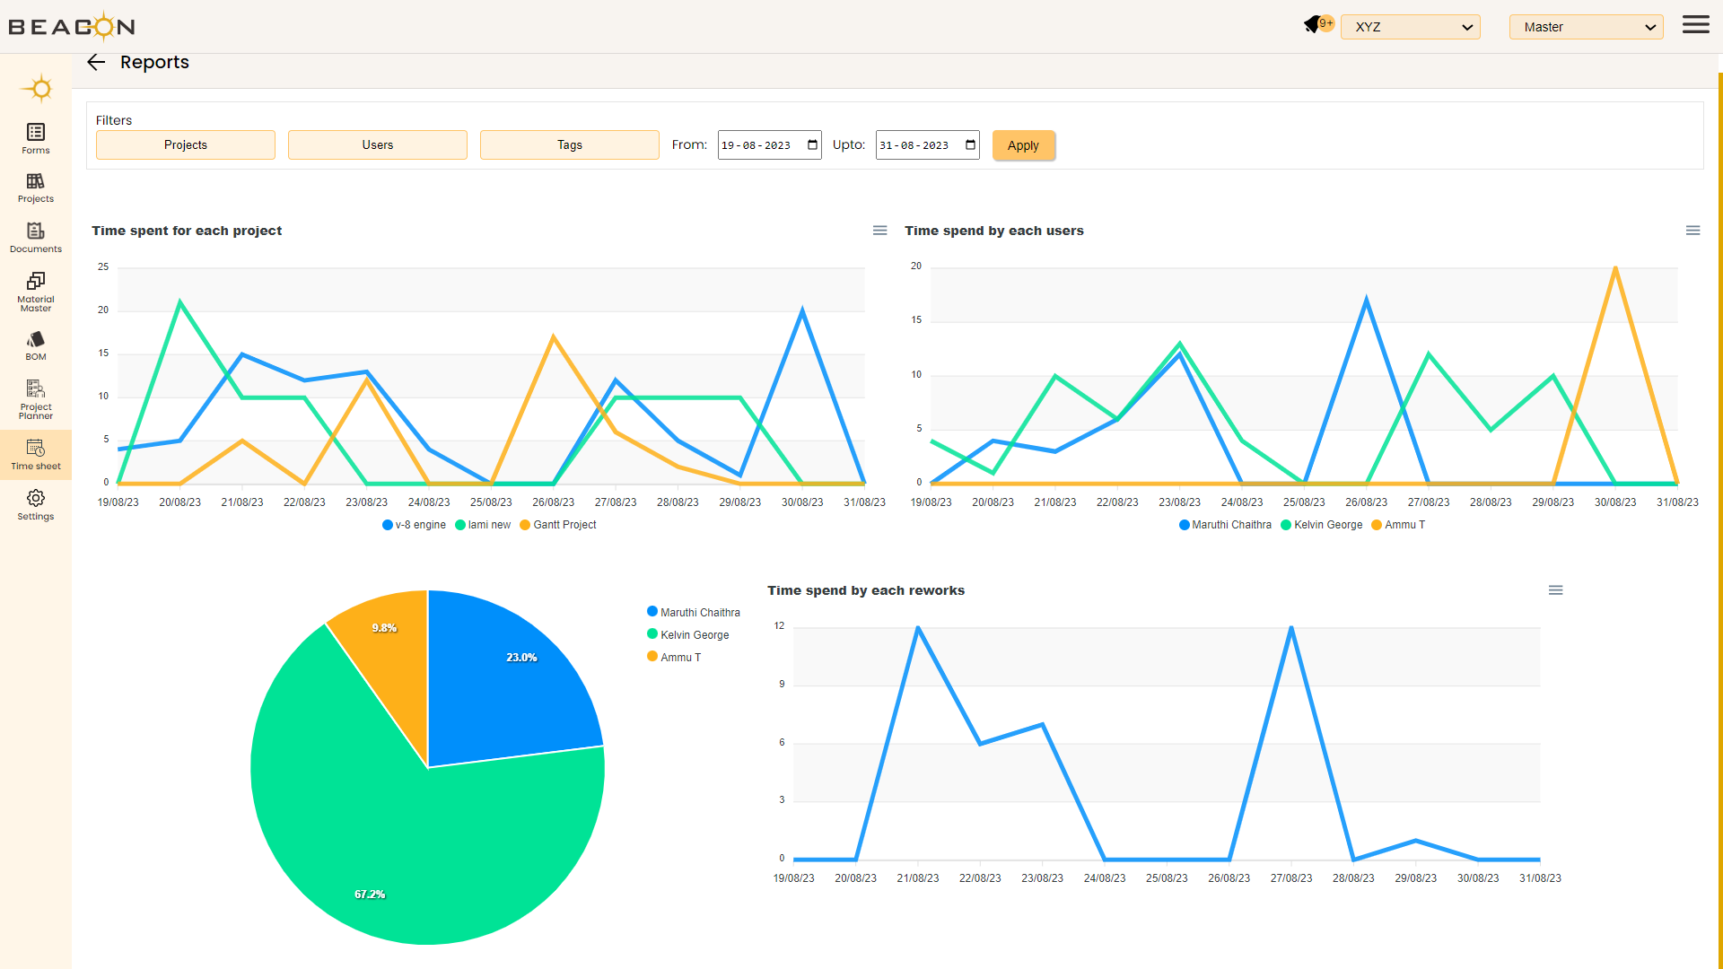Open the BOM module
Image resolution: width=1723 pixels, height=969 pixels.
click(36, 345)
